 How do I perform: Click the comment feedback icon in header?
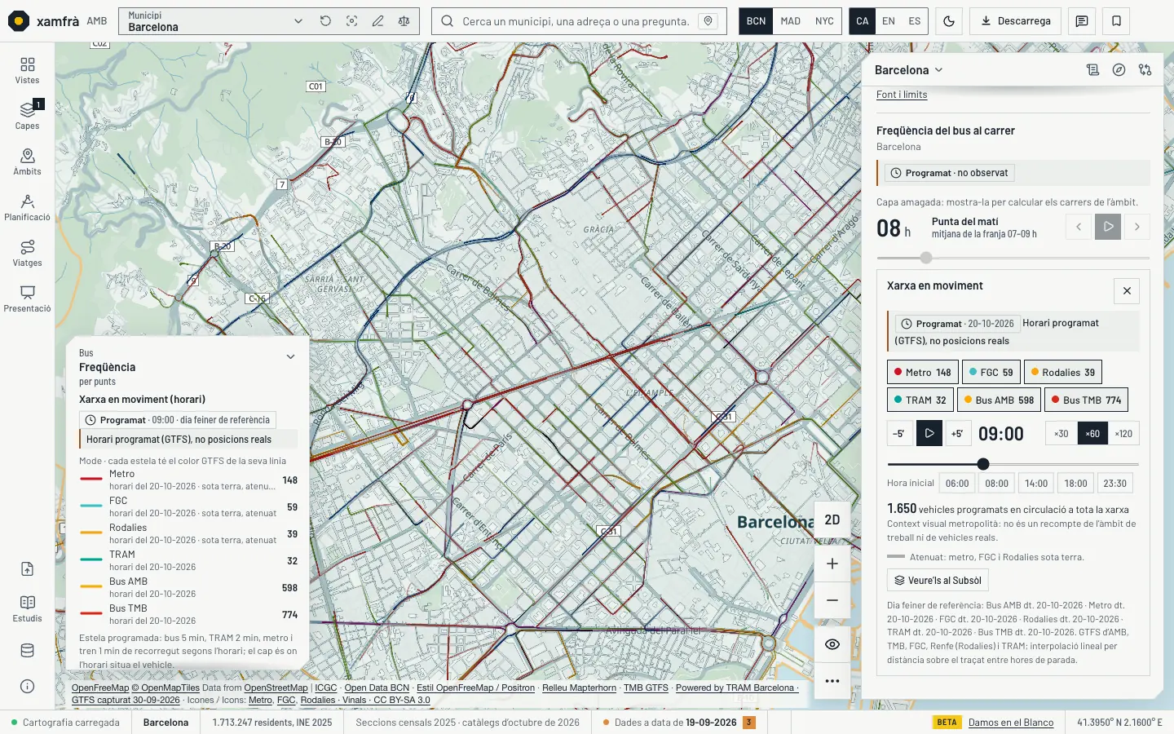[x=1082, y=21]
